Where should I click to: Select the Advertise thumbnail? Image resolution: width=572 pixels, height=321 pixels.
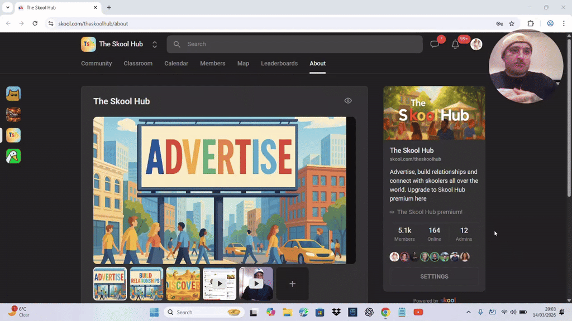point(110,284)
